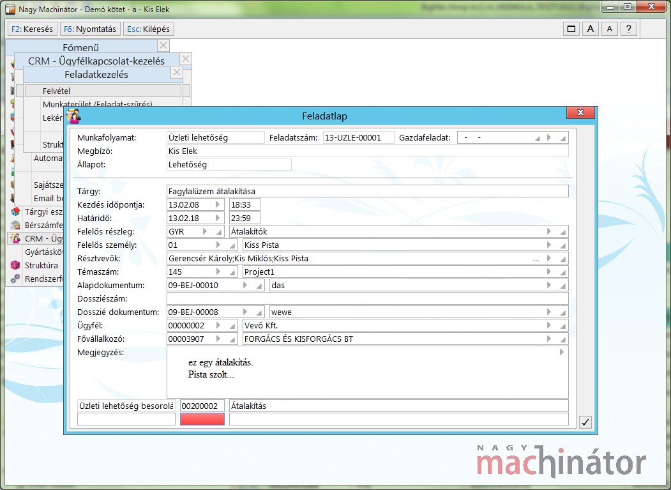Click the pink cube icon beside Struktúra
671x490 pixels.
click(x=15, y=265)
